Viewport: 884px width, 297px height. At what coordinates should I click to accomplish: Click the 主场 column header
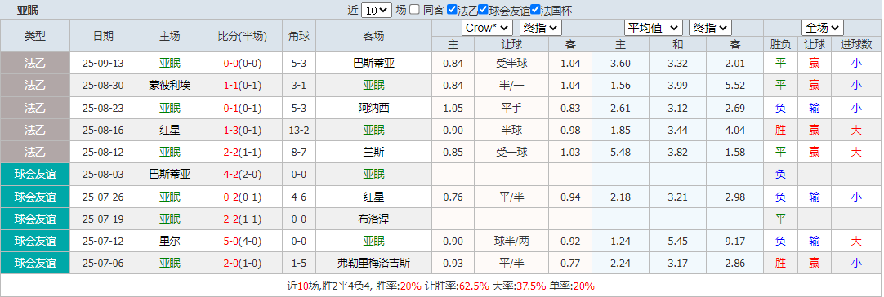[x=170, y=36]
